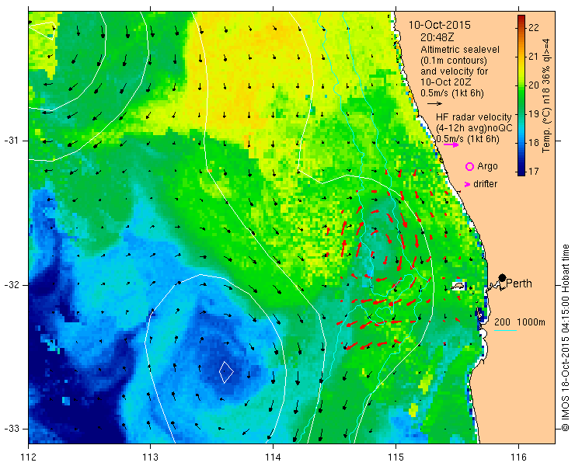Click the small white diamond contour in the eddy
The image size is (575, 466).
[x=226, y=372]
